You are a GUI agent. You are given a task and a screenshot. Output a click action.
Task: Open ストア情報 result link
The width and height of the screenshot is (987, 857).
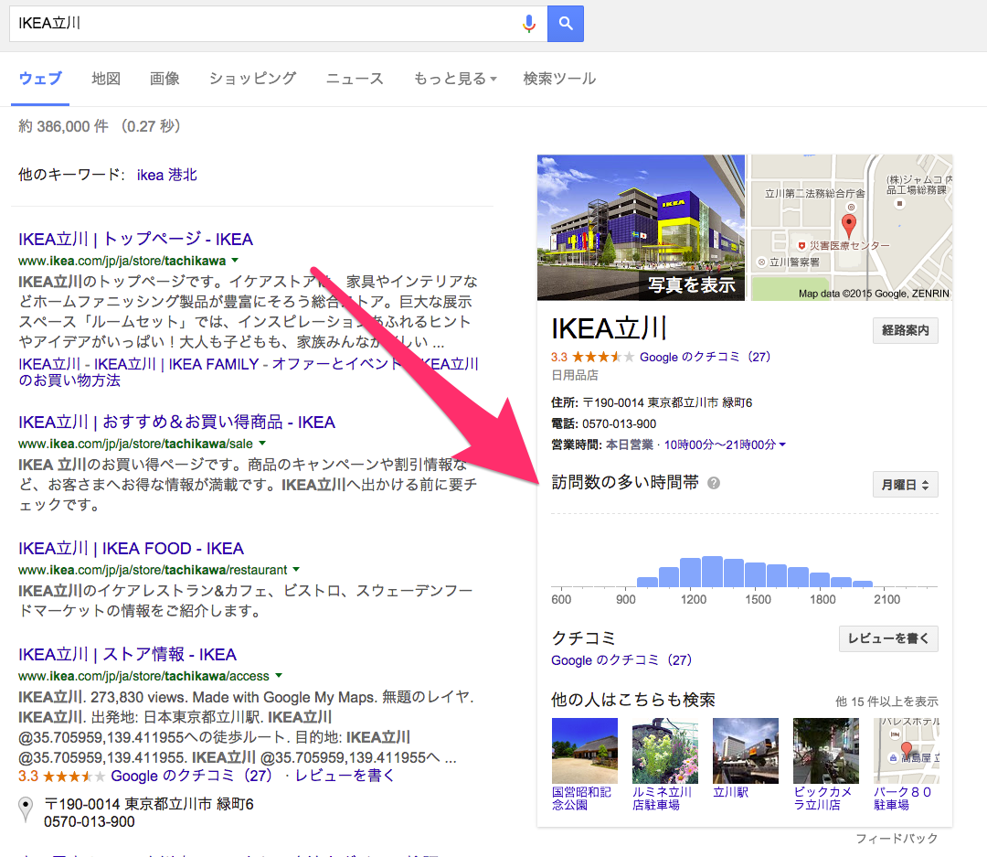(127, 655)
